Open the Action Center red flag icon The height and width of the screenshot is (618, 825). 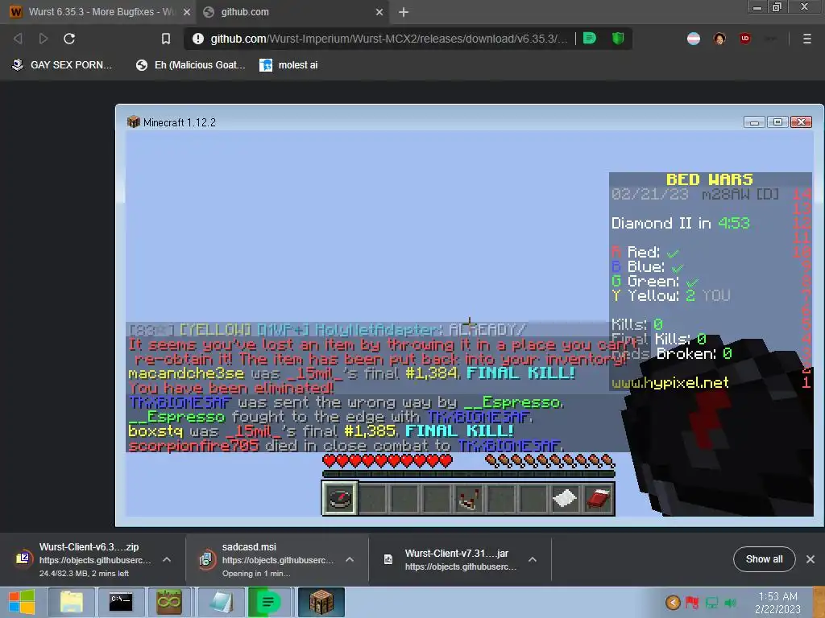tap(692, 602)
